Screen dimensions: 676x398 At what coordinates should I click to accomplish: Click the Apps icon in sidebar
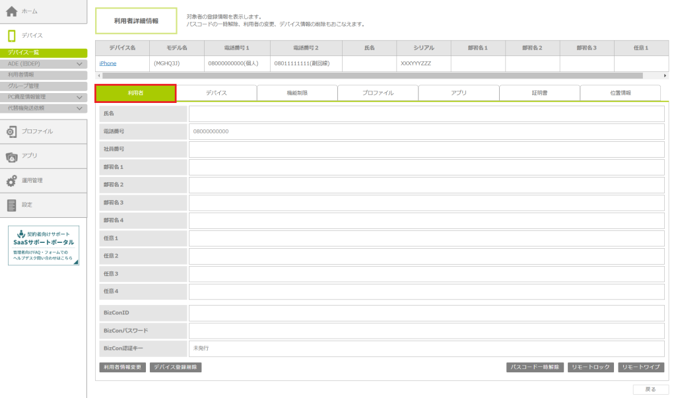pyautogui.click(x=11, y=156)
